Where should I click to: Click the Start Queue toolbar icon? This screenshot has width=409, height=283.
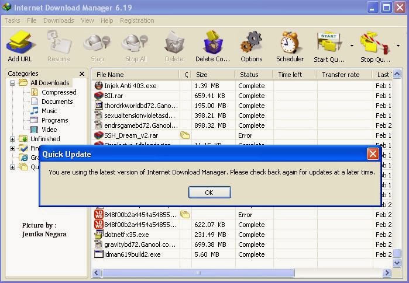(x=329, y=41)
